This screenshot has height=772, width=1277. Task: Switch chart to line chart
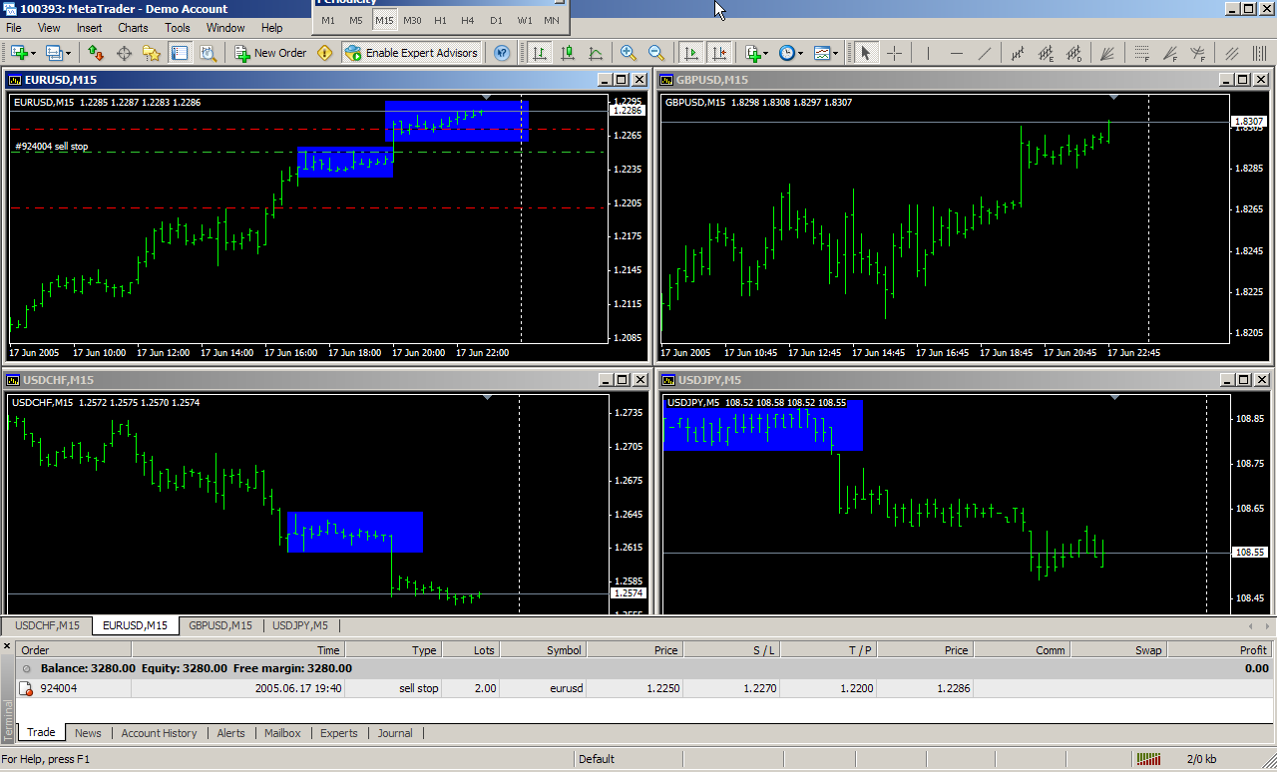[x=596, y=53]
